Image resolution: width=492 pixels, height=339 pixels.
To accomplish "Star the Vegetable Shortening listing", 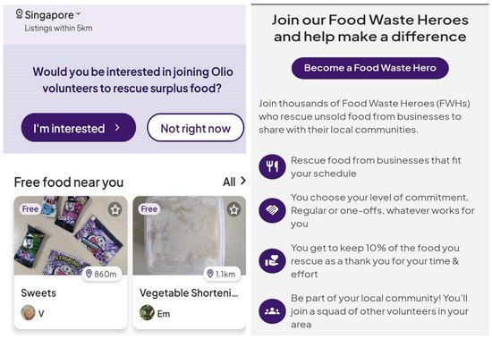I will coord(233,209).
